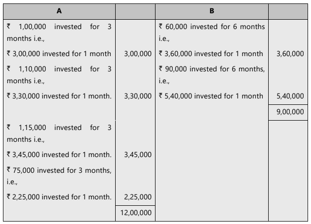Image resolution: width=311 pixels, height=224 pixels.
Task: Click the column header labeled B
Action: tap(212, 10)
